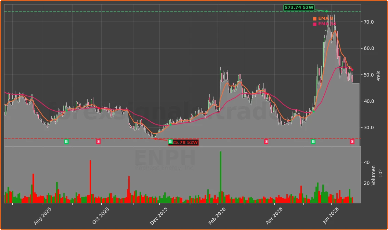Click the Sell marker S before Oct 2025

99,141
